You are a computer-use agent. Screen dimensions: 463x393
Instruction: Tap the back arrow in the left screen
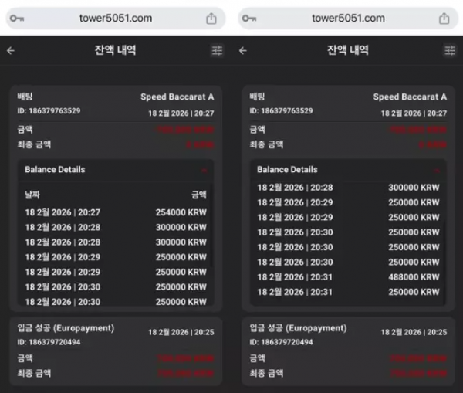[x=11, y=51]
